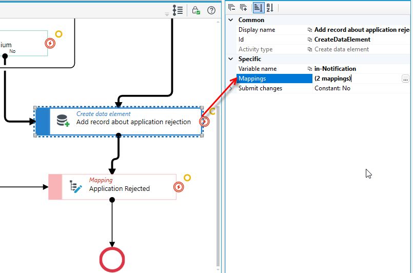Click the red end event circle
This screenshot has height=273, width=413.
(112, 260)
